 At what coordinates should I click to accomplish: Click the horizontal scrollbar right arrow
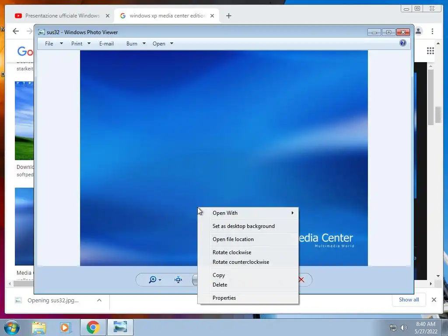click(431, 283)
